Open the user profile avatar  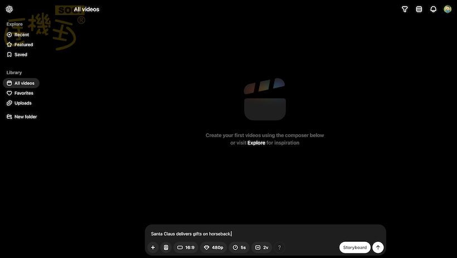click(448, 9)
